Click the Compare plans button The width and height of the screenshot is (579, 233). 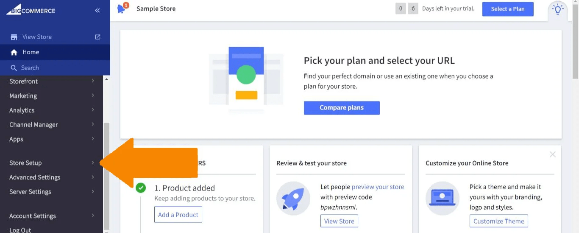pos(342,108)
